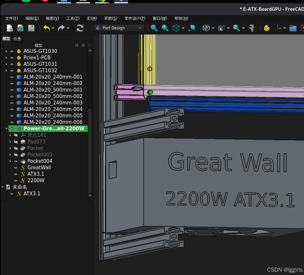304x275 pixels.
Task: Open the 宏(M) menu
Action: click(92, 18)
